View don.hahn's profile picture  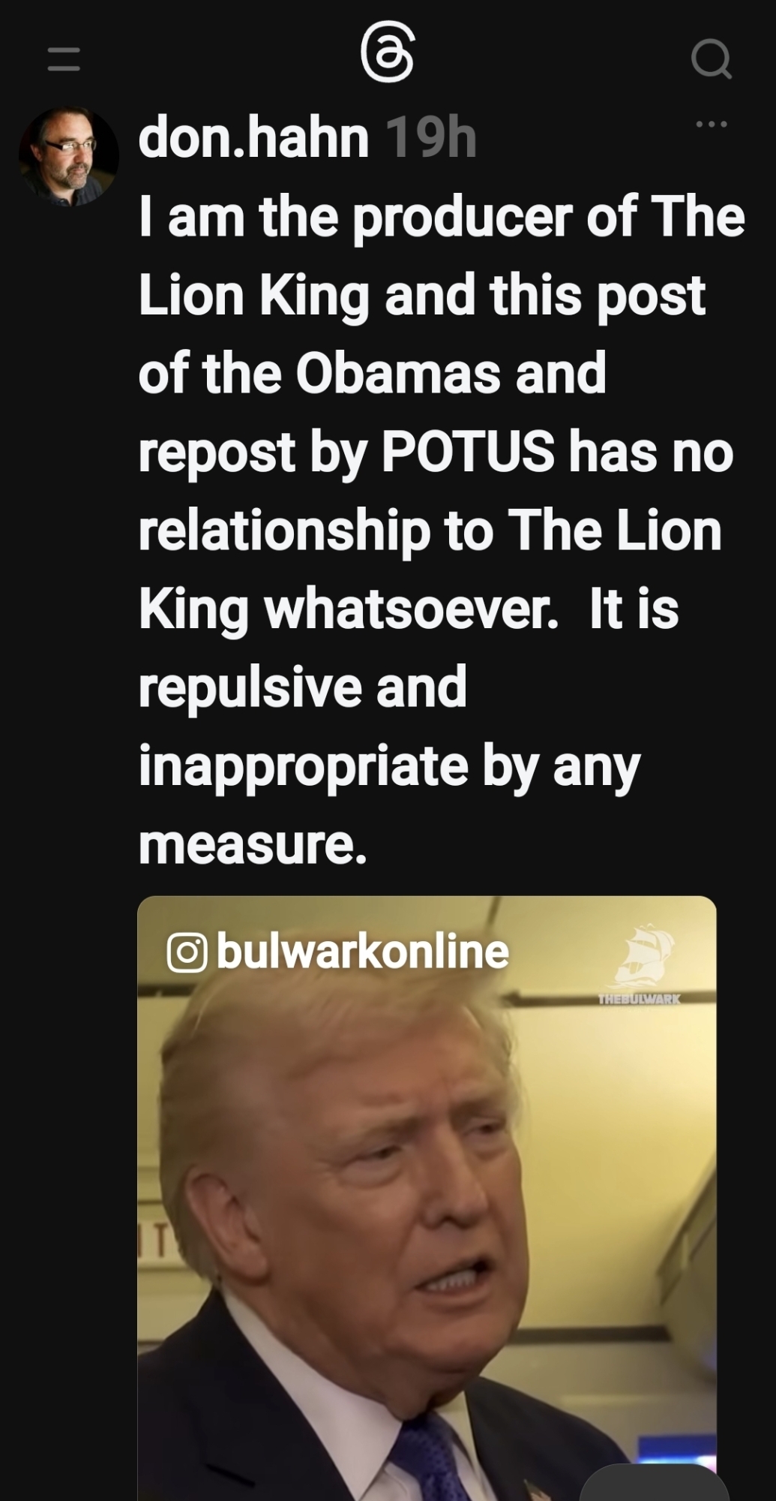click(68, 157)
